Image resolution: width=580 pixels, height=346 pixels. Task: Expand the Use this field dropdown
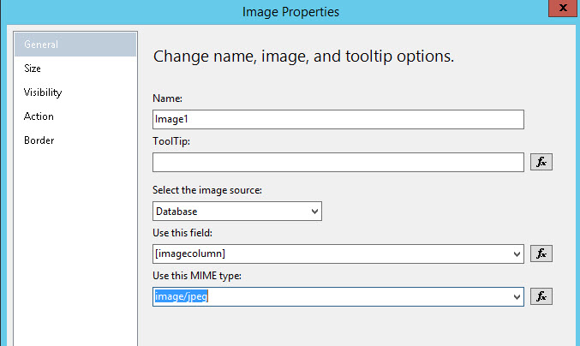(x=516, y=254)
